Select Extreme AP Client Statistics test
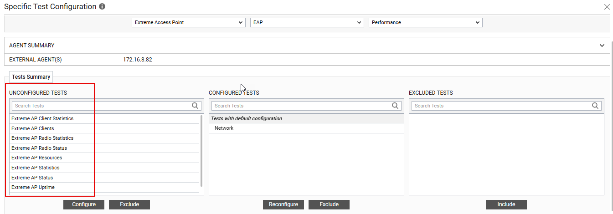Screen dimensions: 613x214 pyautogui.click(x=42, y=118)
